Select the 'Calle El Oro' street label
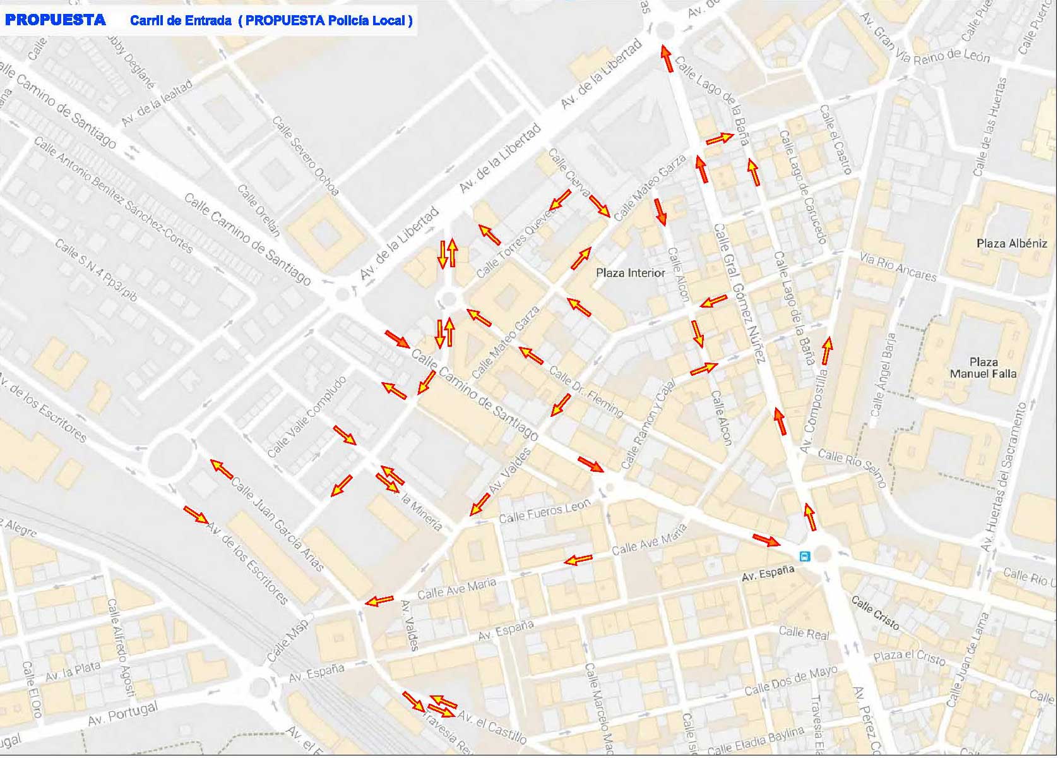This screenshot has width=1058, height=758. tap(31, 689)
